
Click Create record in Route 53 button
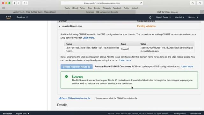76,67
